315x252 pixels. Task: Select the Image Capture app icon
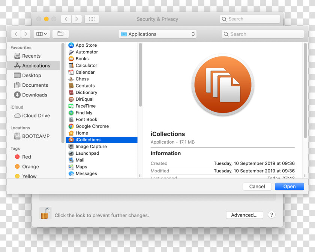coord(71,147)
